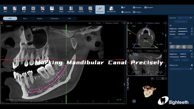This screenshot has width=194, height=109.
Task: Open the sagittal Mip mode dropdown
Action: tap(92, 23)
